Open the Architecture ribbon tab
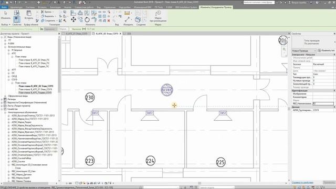 (16, 7)
